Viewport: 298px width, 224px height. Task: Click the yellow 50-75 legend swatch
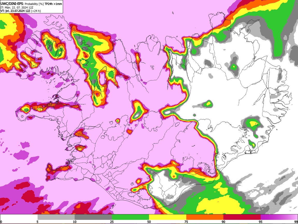pos(168,217)
